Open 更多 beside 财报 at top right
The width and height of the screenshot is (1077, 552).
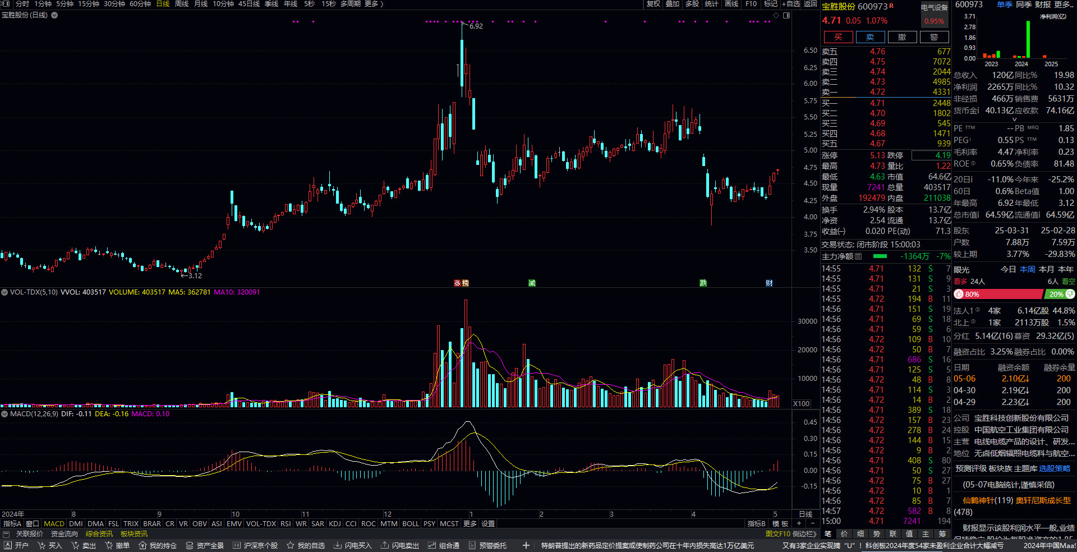(1064, 4)
